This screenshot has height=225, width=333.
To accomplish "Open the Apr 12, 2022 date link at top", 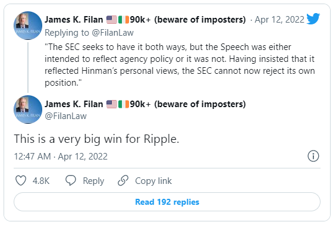I will 279,20.
